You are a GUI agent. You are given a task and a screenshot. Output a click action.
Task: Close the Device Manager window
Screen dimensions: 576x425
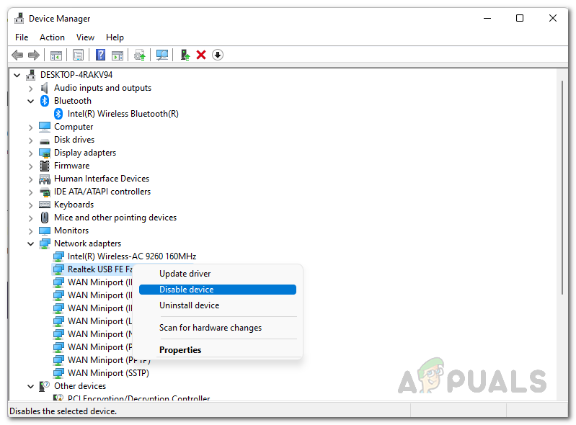[x=552, y=18]
